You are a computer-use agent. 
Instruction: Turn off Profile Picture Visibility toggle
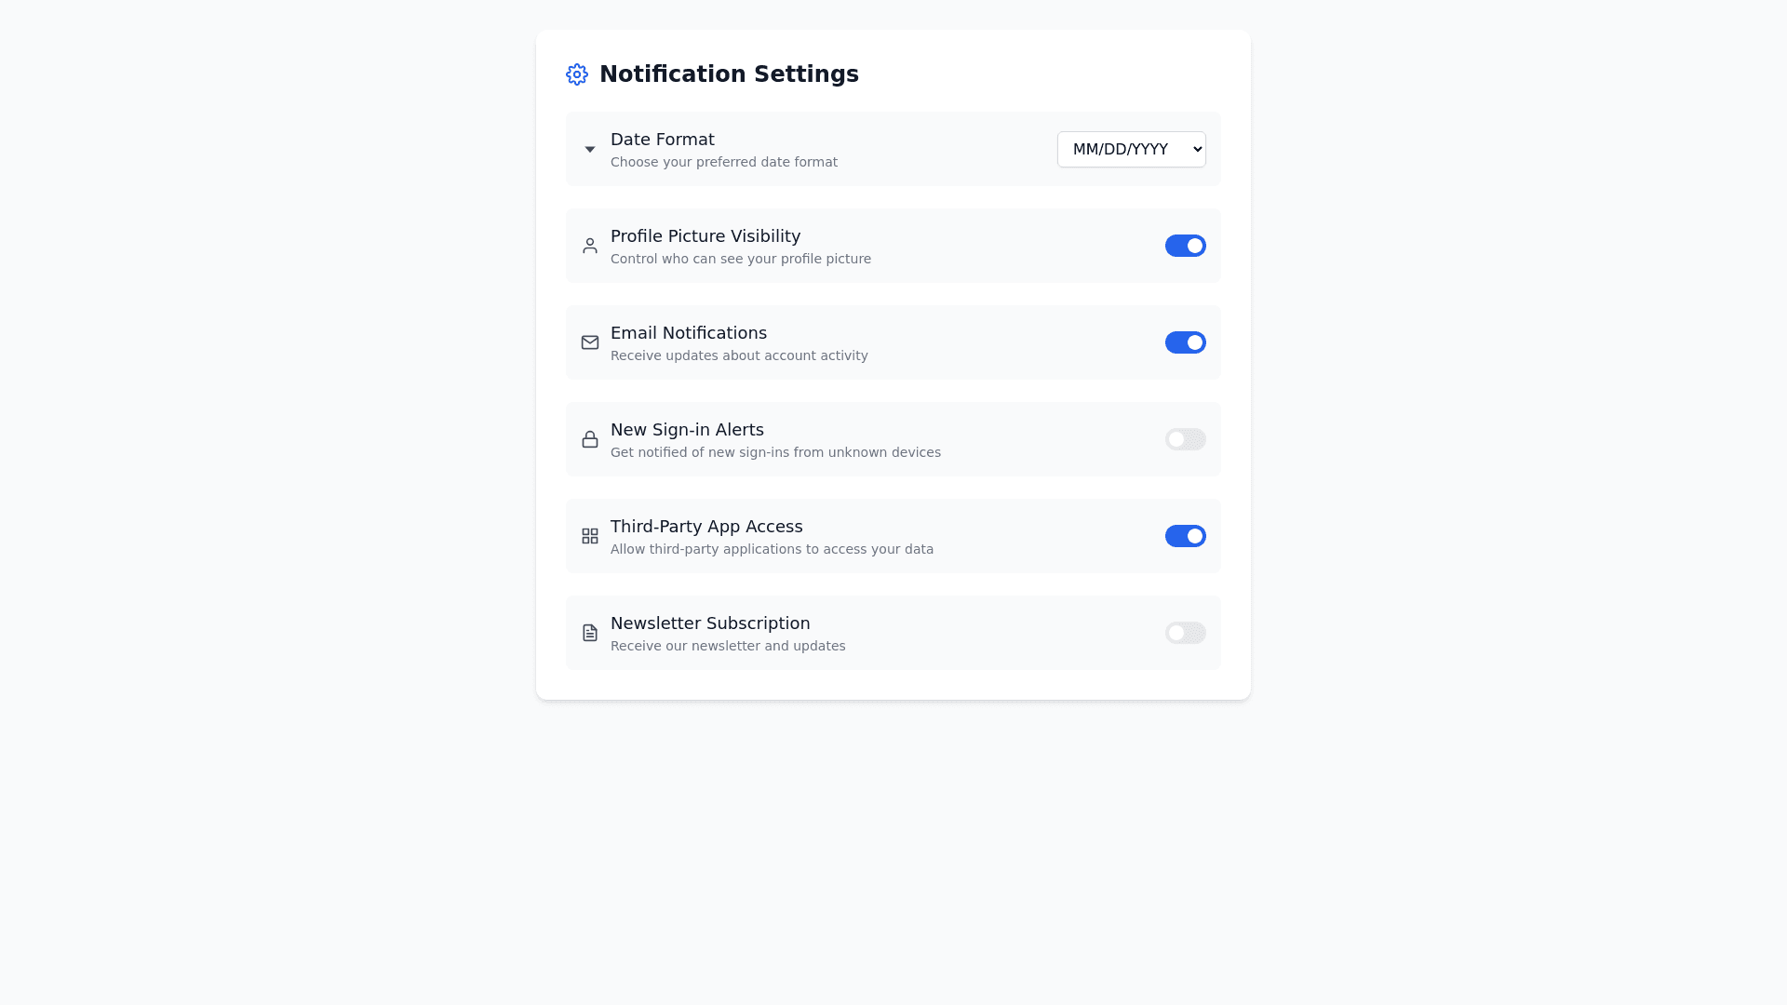tap(1185, 246)
